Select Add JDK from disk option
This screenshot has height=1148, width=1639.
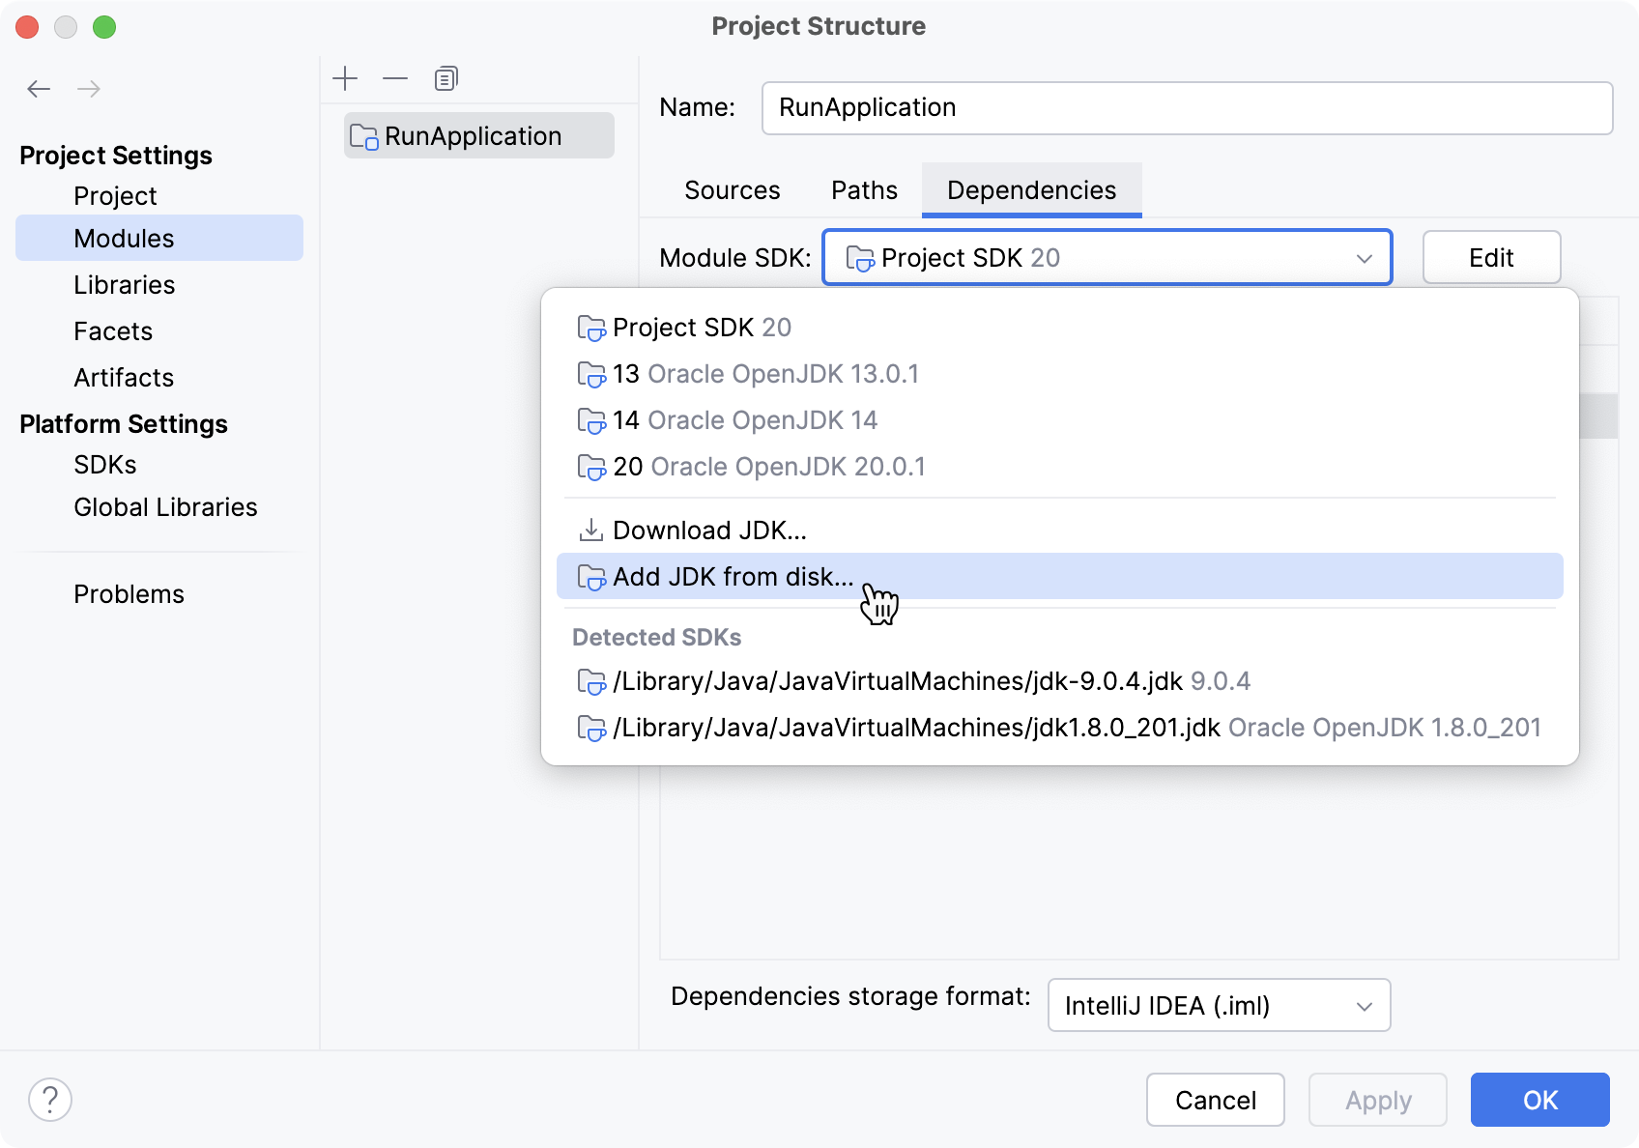point(733,576)
